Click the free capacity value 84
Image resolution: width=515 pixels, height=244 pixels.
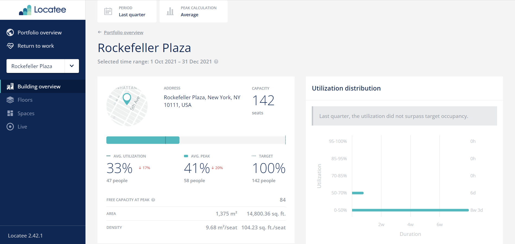pyautogui.click(x=283, y=200)
